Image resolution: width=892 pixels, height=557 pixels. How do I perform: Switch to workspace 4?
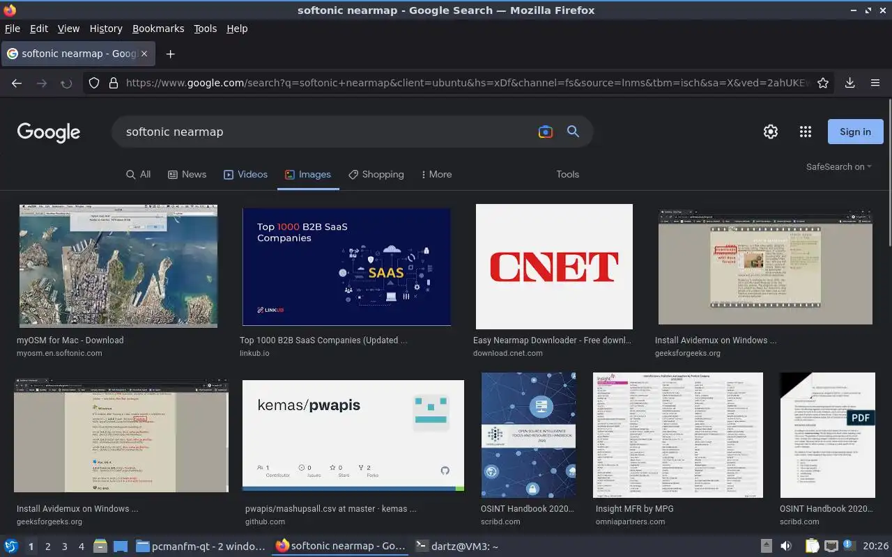coord(81,547)
